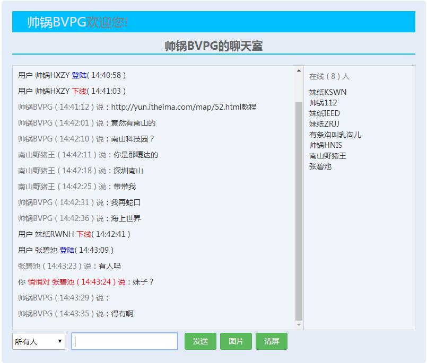The height and width of the screenshot is (363, 427).
Task: Click the chat scrollbar down arrow
Action: [299, 325]
